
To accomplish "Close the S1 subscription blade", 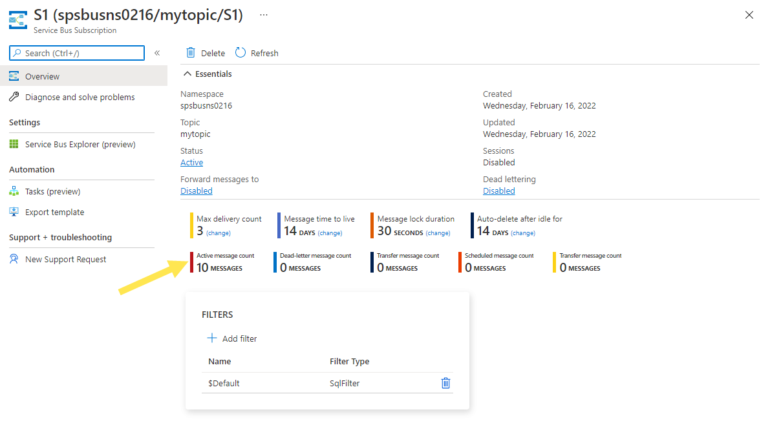I will [749, 16].
